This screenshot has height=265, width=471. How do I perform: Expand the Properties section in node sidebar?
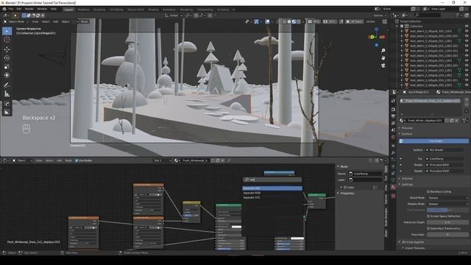click(347, 193)
